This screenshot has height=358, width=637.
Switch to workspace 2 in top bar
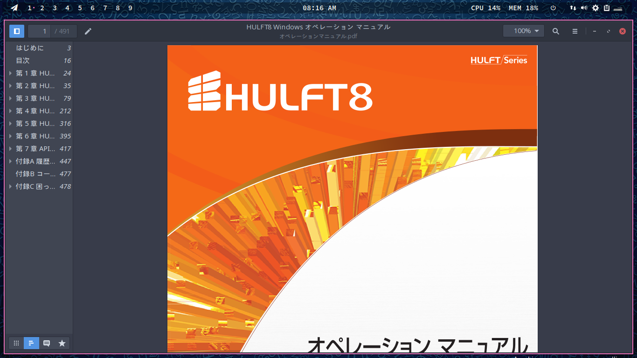point(42,8)
